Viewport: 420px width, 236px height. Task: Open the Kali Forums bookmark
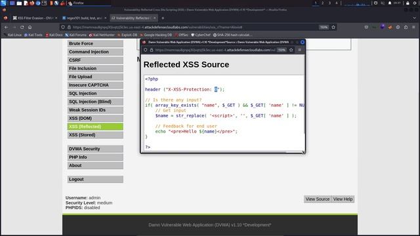76,35
